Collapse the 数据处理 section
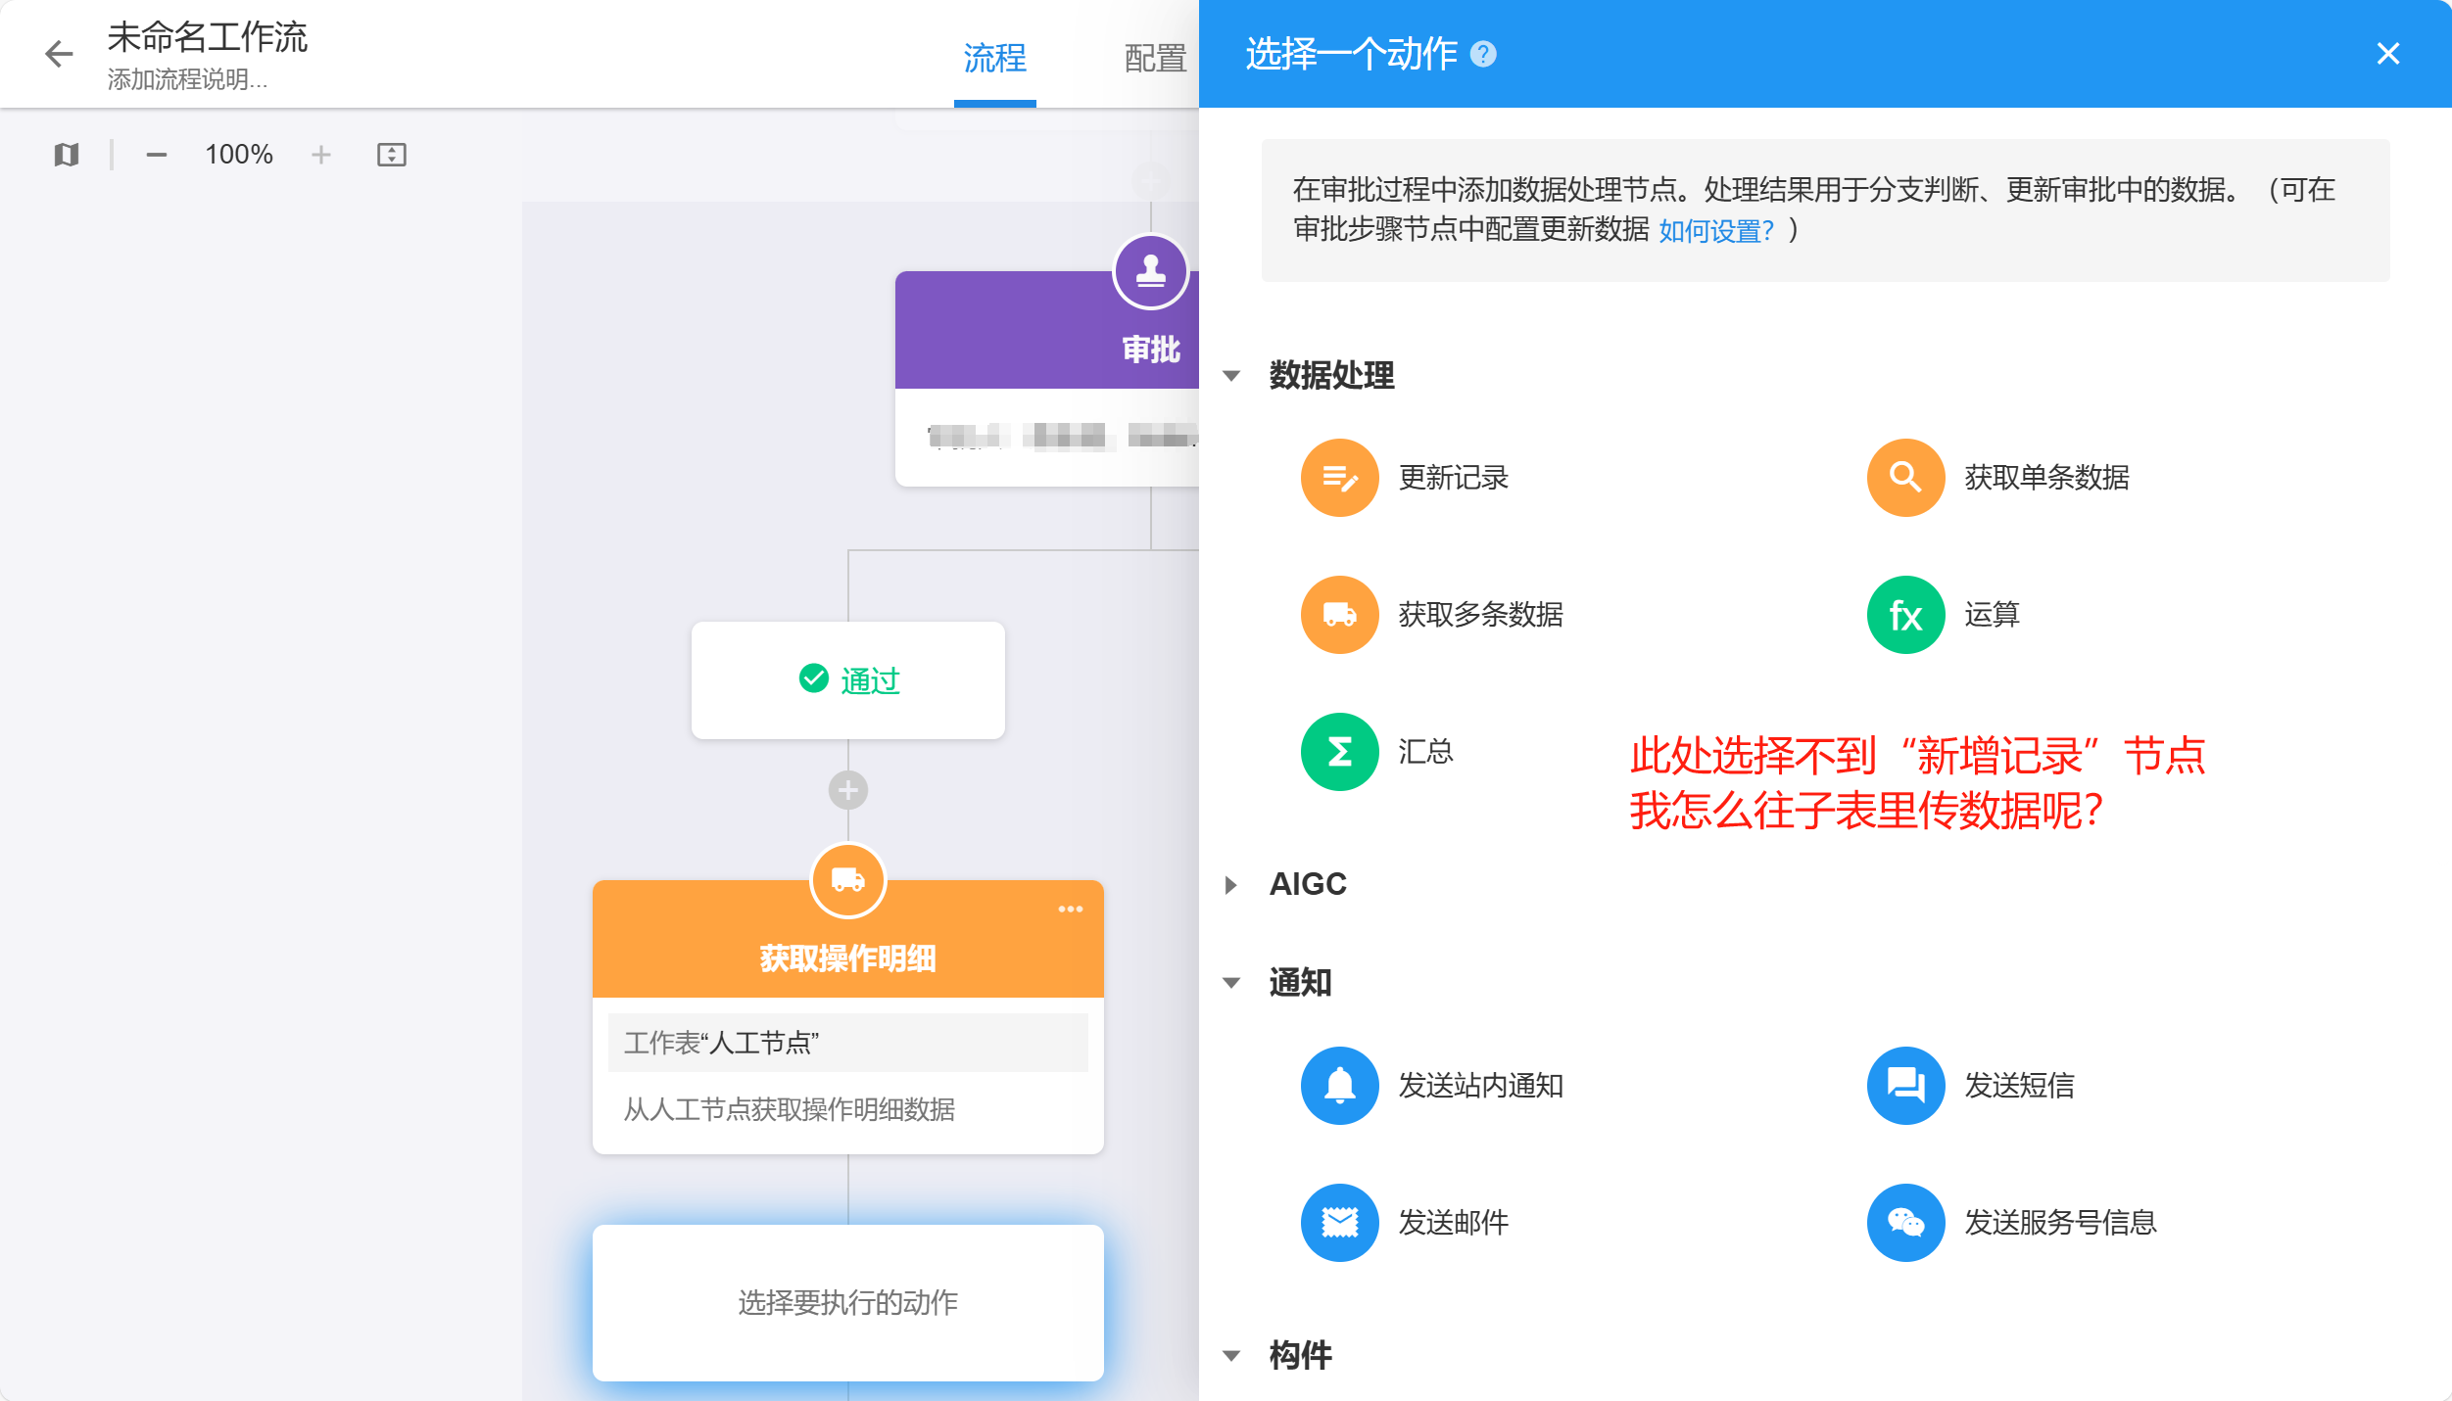The height and width of the screenshot is (1401, 2452). pos(1232,376)
